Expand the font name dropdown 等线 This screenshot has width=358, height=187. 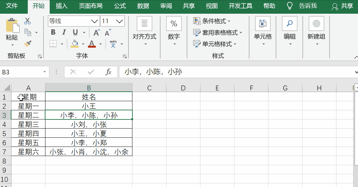[94, 21]
